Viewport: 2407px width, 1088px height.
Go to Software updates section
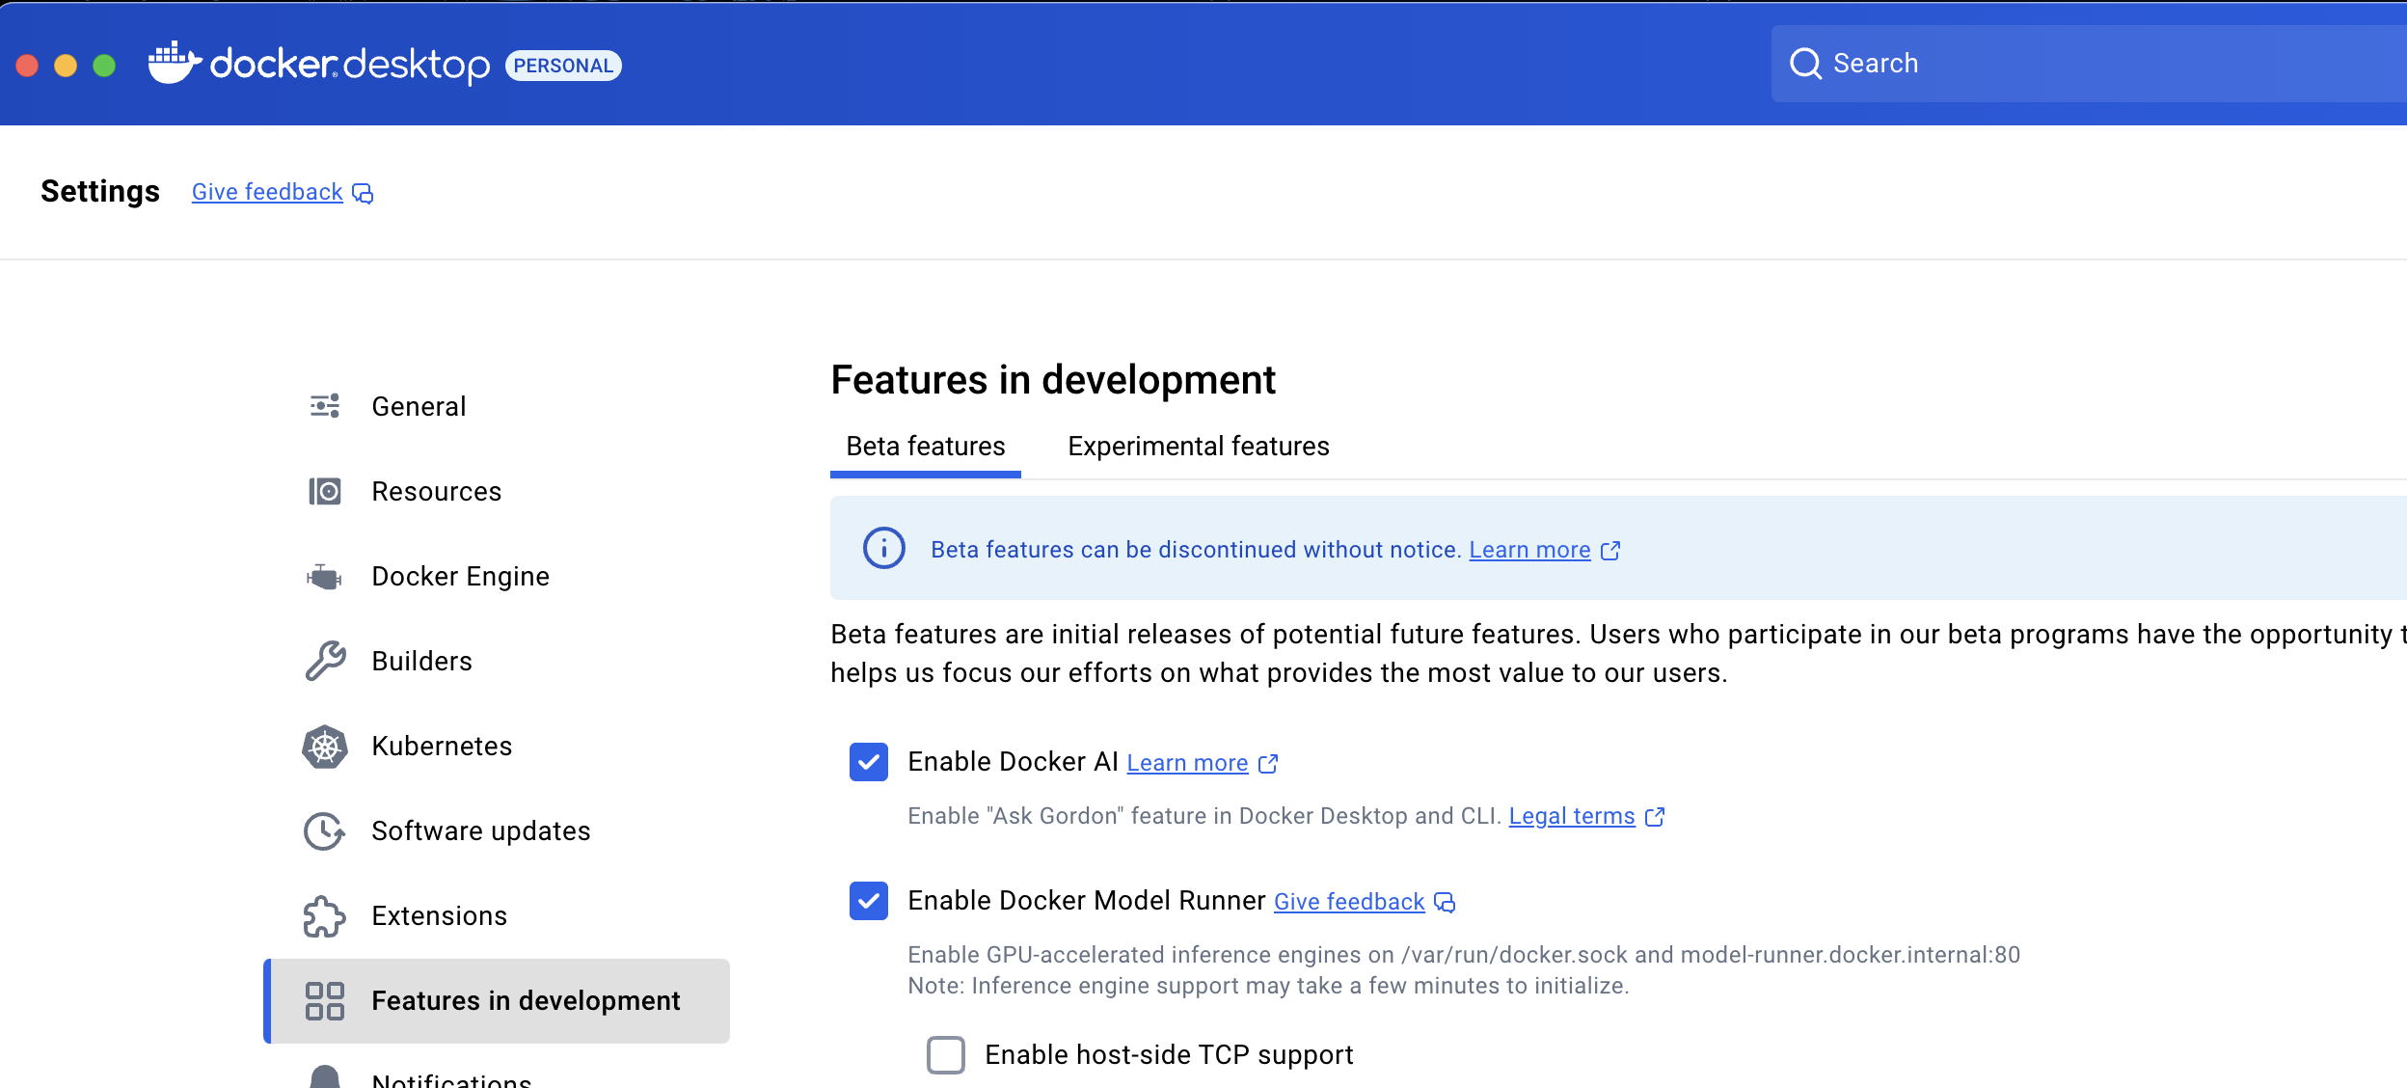497,831
